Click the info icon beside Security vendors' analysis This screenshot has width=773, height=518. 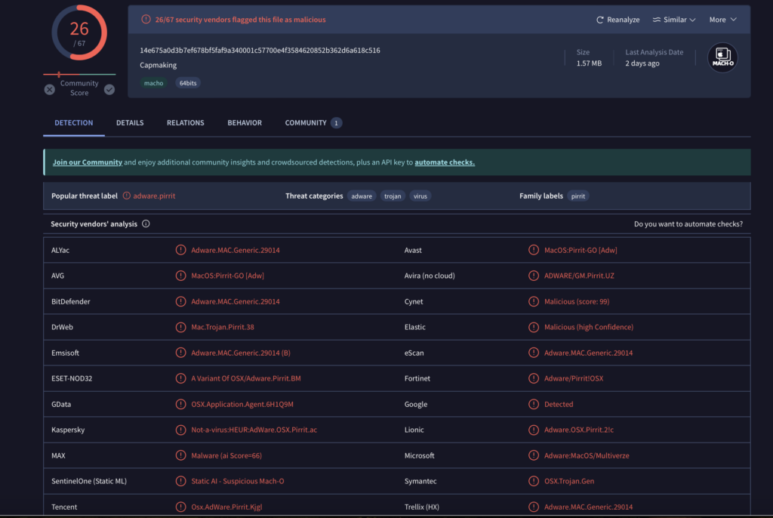(146, 224)
